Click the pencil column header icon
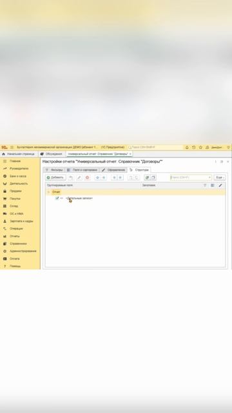 coord(220,185)
